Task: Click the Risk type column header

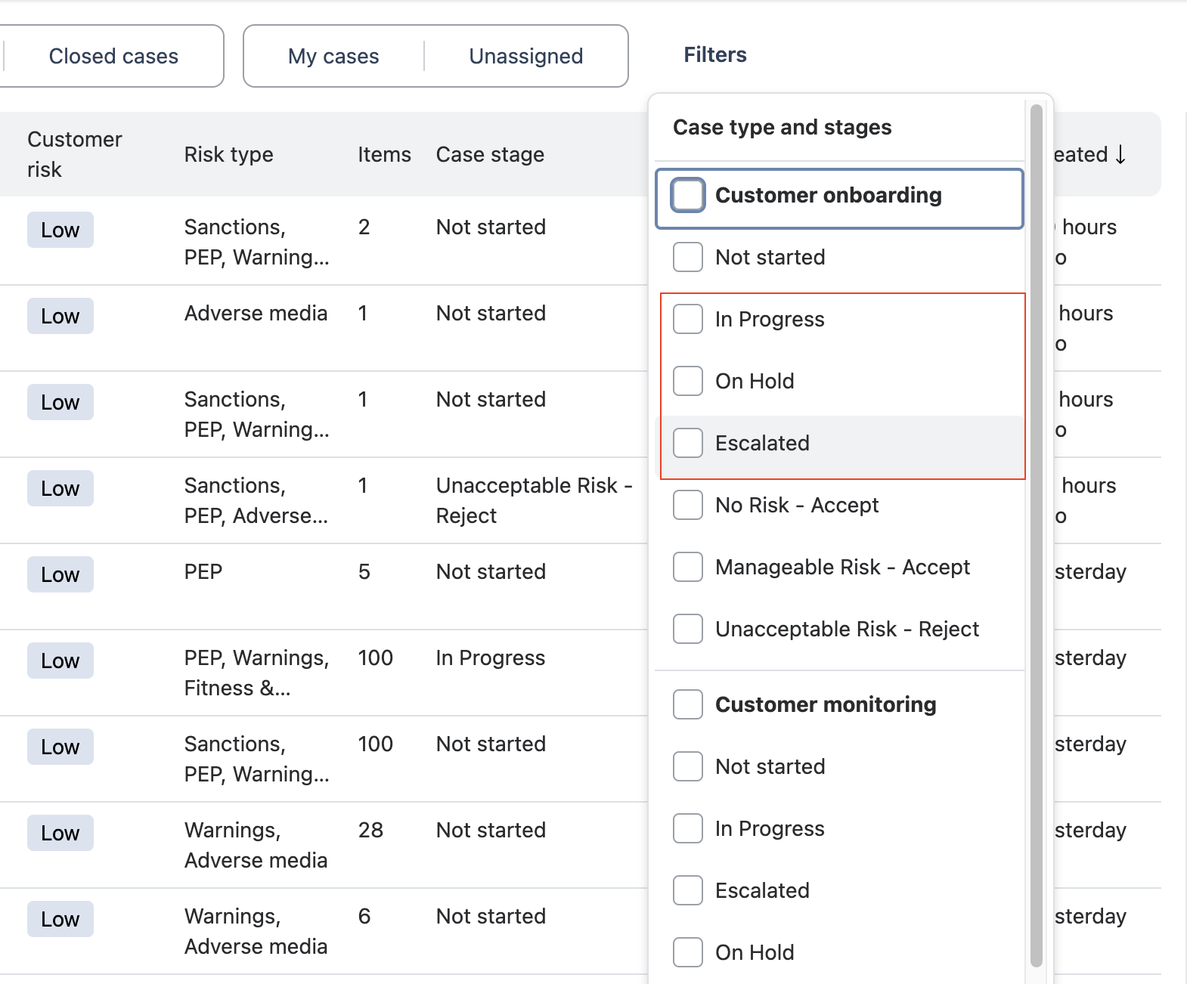Action: 228,155
